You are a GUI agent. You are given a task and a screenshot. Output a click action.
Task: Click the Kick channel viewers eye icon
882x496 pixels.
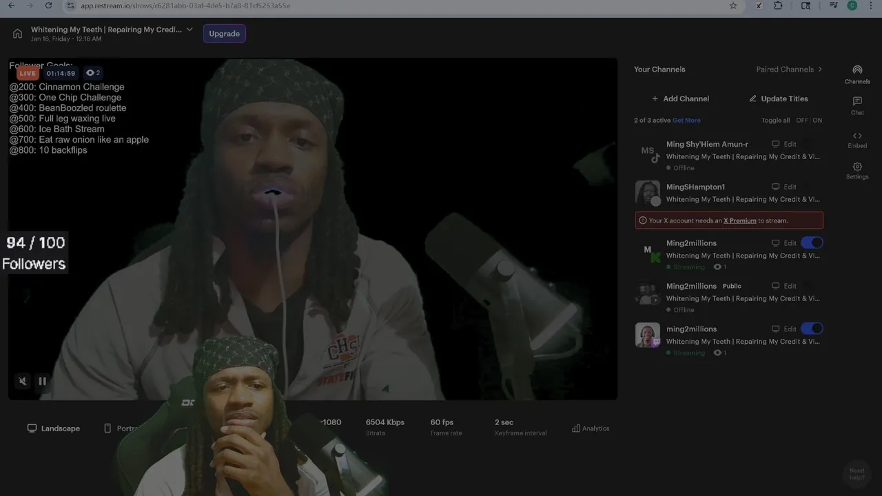coord(717,267)
